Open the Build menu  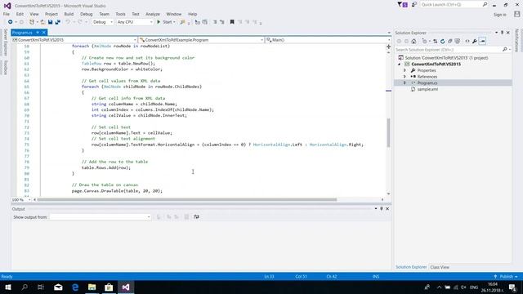coord(69,14)
